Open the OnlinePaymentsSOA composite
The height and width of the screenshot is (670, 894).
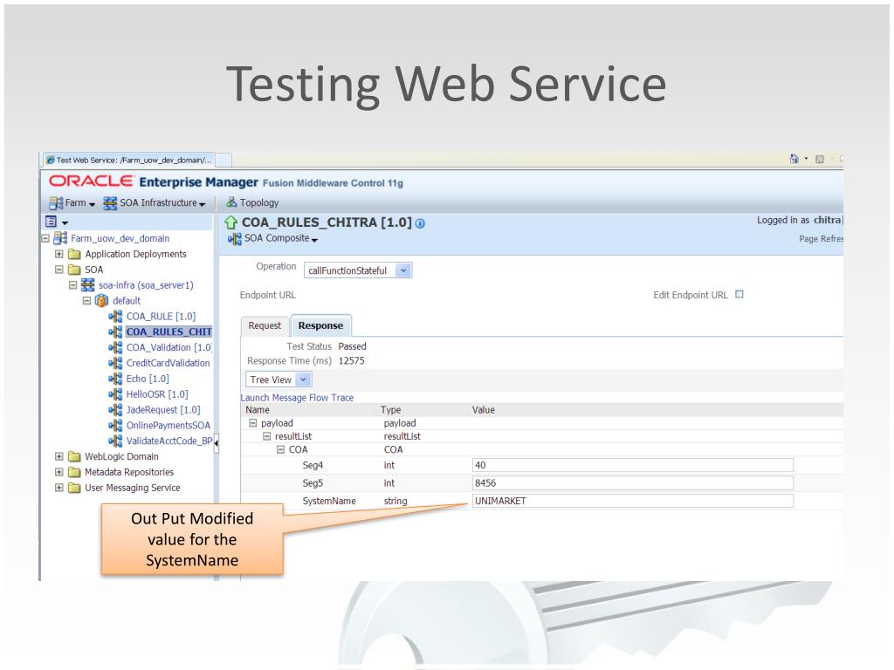(168, 425)
